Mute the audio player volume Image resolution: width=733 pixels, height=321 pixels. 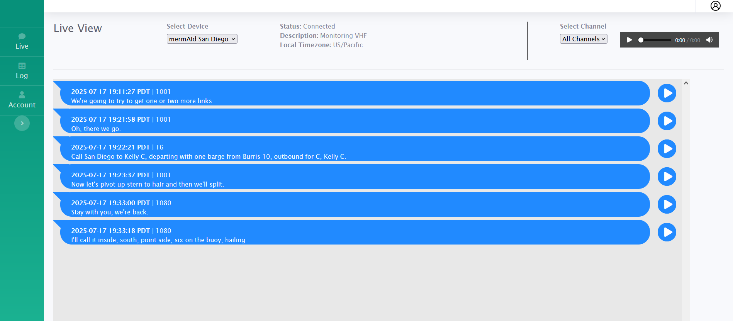709,40
